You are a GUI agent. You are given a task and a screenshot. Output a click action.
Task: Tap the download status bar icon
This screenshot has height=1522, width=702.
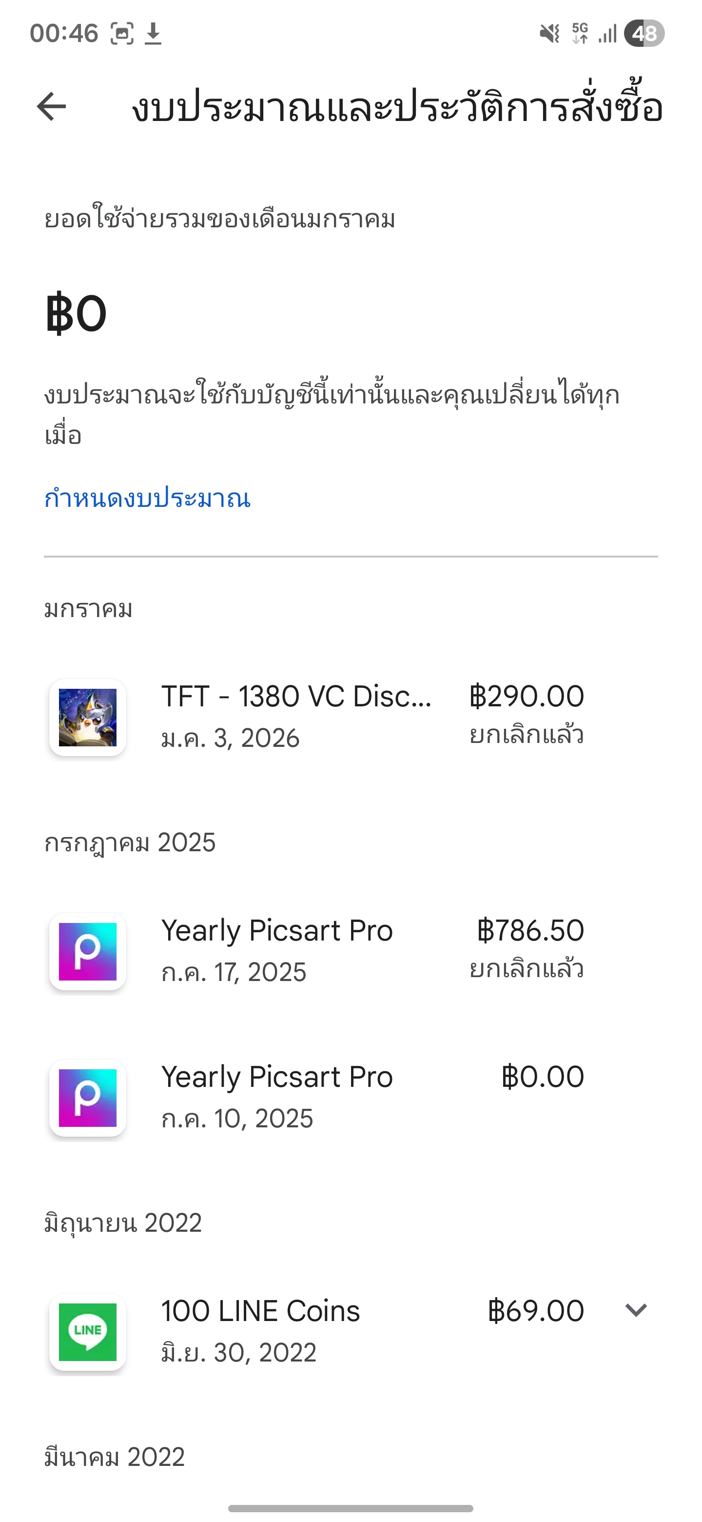click(x=154, y=33)
